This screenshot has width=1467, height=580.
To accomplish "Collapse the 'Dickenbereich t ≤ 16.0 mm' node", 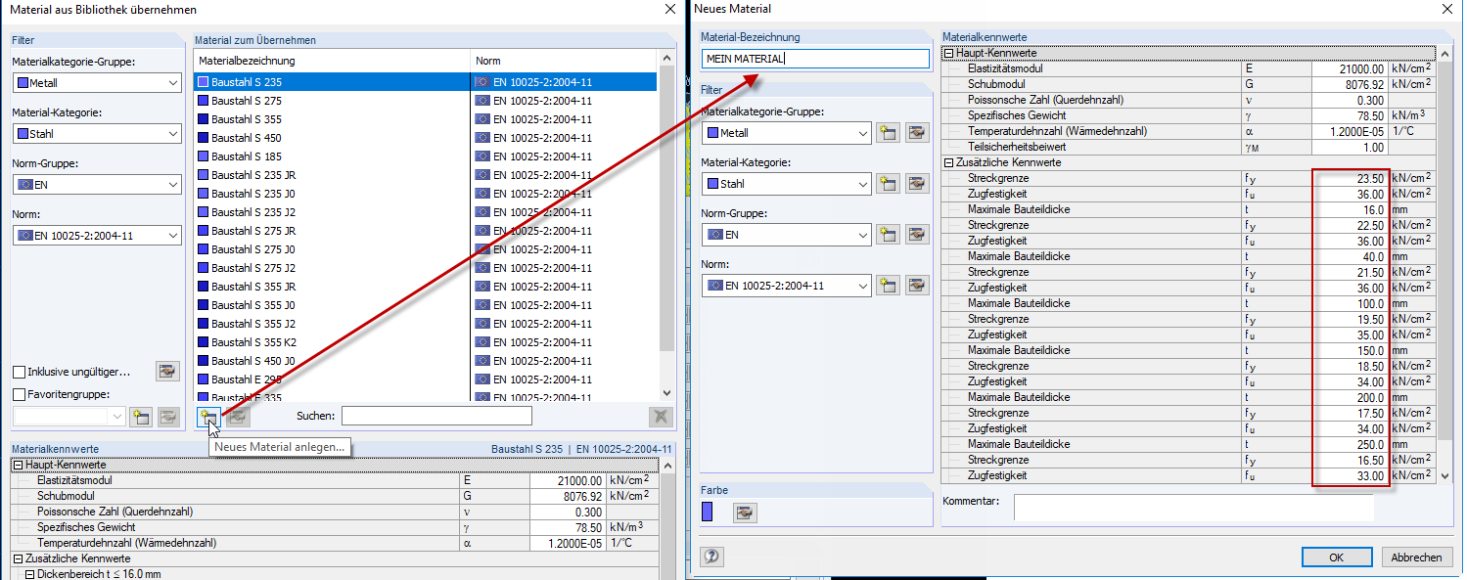I will [x=29, y=573].
